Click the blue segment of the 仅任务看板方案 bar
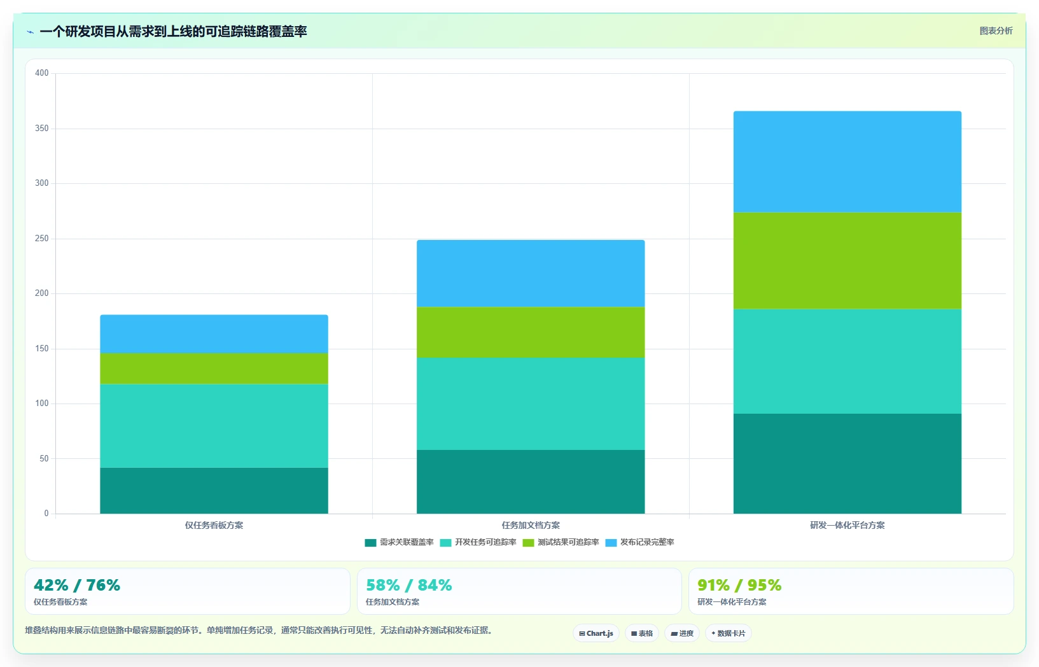This screenshot has height=667, width=1039. click(214, 334)
